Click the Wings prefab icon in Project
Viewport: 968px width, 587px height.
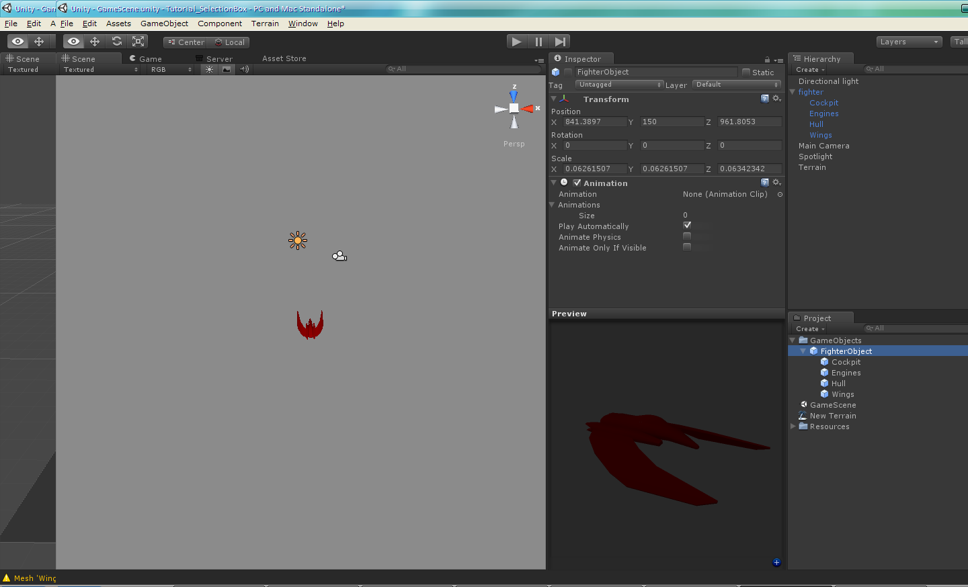point(824,394)
